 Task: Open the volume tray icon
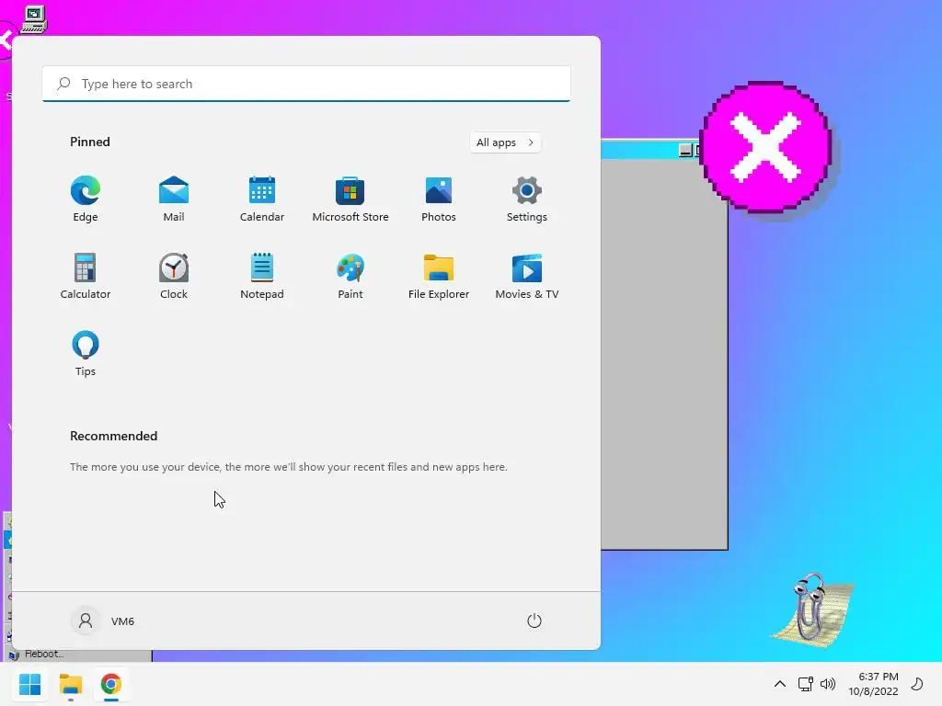[x=828, y=684]
